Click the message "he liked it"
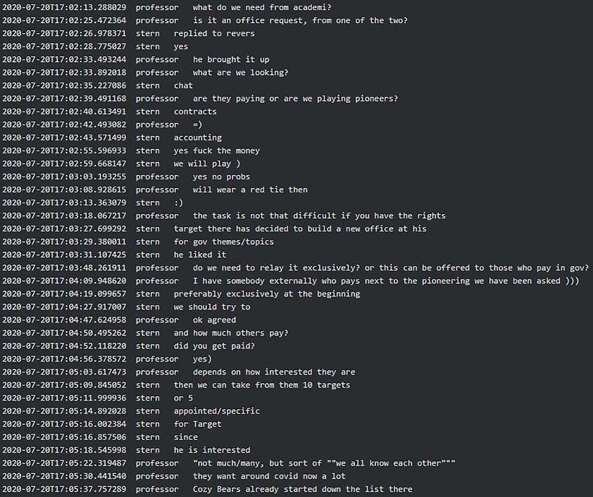The height and width of the screenshot is (497, 593). [x=200, y=255]
